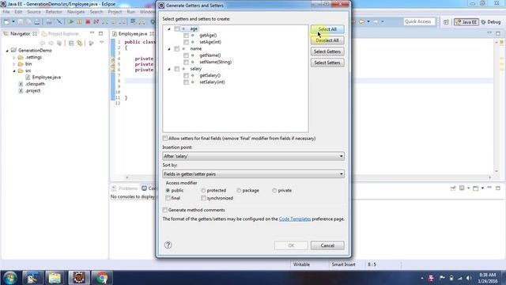Check the setAge(int) checkbox
Image resolution: width=506 pixels, height=285 pixels.
(186, 42)
